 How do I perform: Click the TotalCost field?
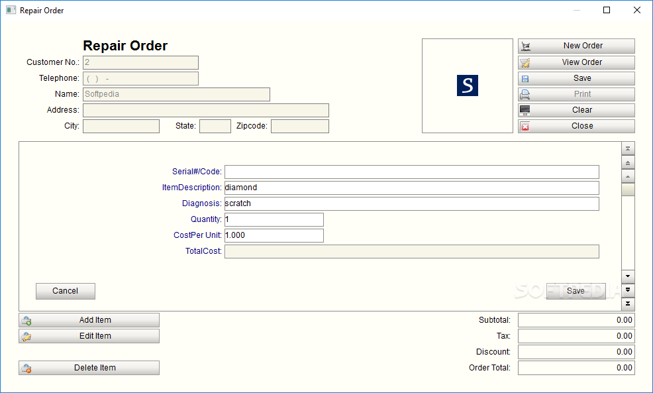(412, 251)
